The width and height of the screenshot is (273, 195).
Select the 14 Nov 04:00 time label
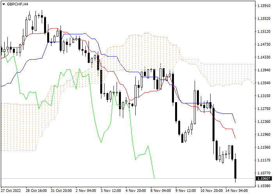click(236, 191)
